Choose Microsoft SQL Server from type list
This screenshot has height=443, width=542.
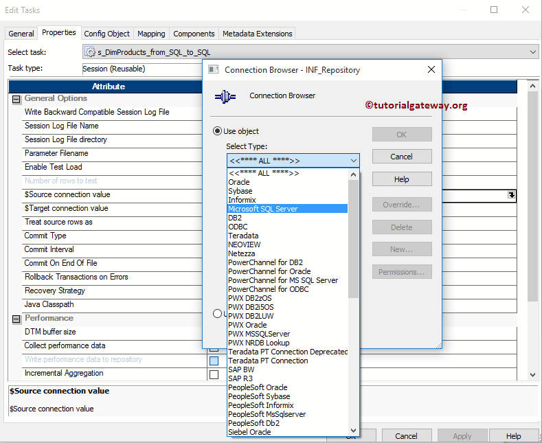(x=288, y=209)
